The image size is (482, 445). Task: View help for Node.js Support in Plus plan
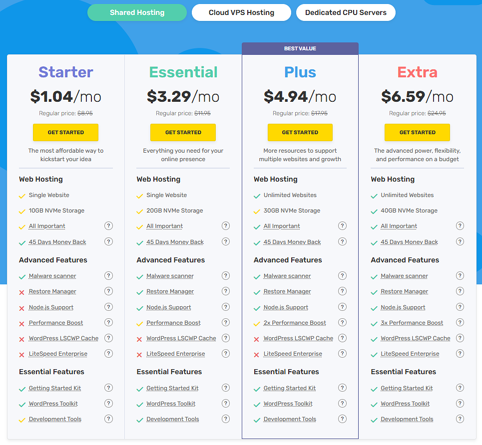pyautogui.click(x=343, y=307)
